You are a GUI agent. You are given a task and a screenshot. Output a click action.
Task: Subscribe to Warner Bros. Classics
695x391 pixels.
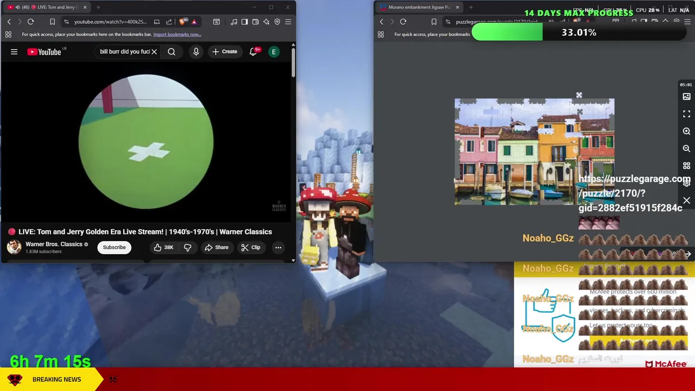pos(114,248)
